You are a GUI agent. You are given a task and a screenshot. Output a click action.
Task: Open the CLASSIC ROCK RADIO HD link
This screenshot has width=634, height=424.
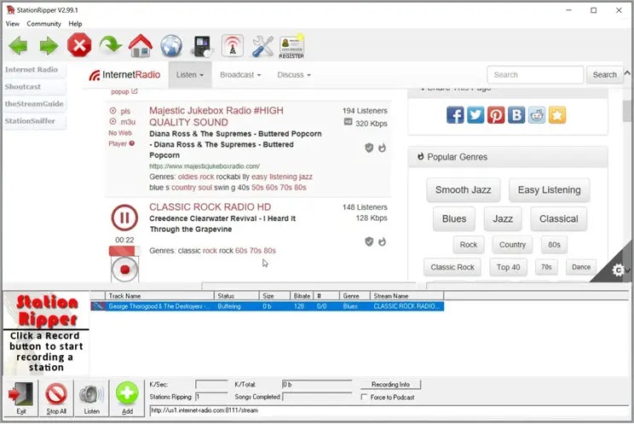pos(210,207)
